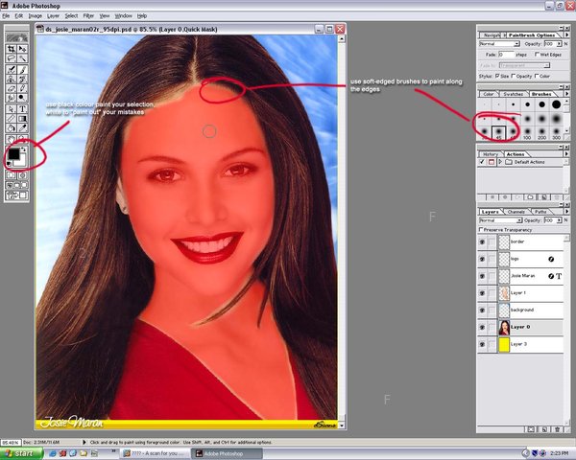576x460 pixels.
Task: Click the foreground black color swatch
Action: pos(14,154)
